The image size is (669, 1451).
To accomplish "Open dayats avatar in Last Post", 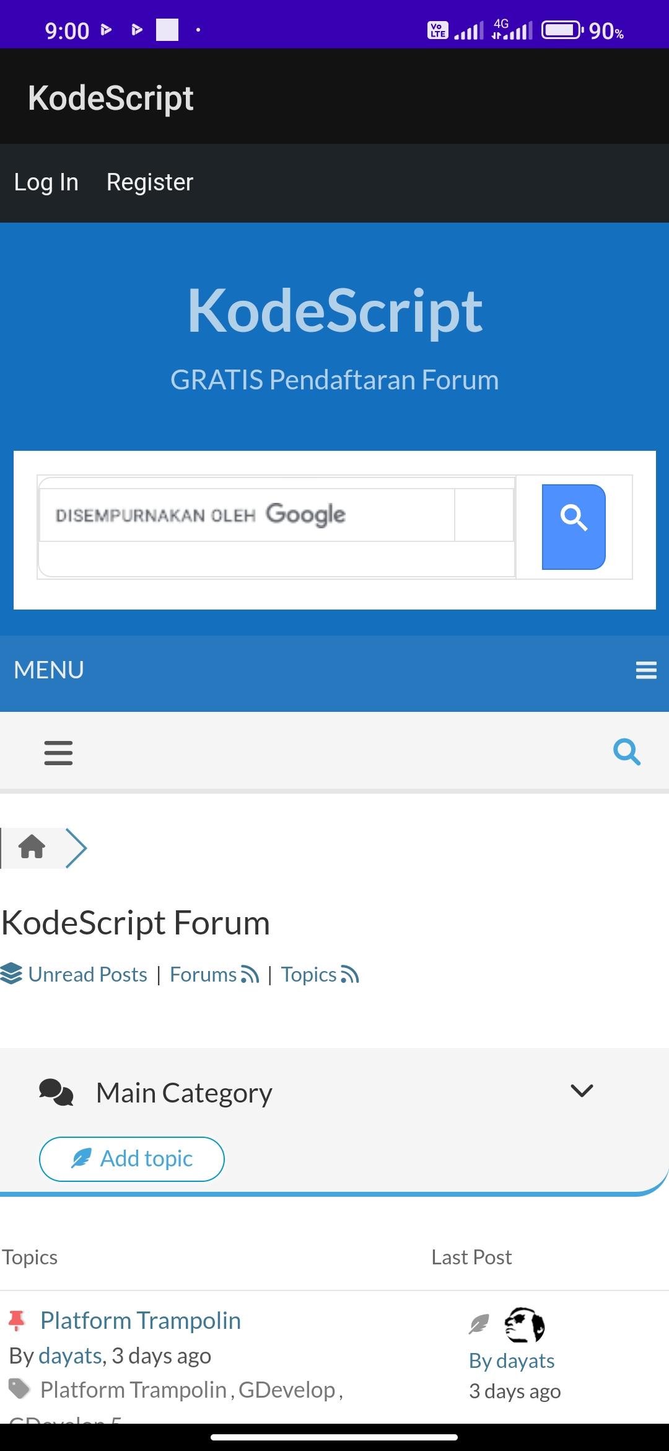I will click(x=525, y=1325).
